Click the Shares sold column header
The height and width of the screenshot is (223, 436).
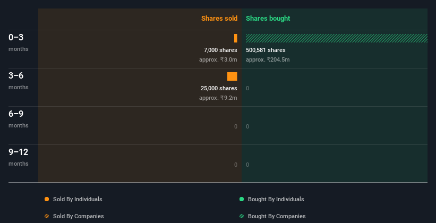click(219, 19)
